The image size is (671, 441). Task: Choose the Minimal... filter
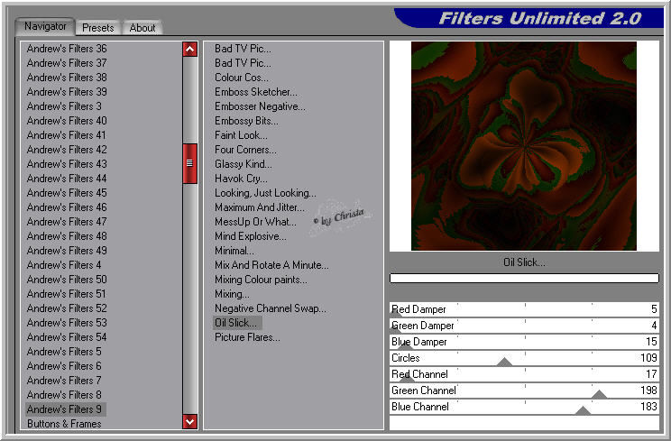pyautogui.click(x=234, y=251)
